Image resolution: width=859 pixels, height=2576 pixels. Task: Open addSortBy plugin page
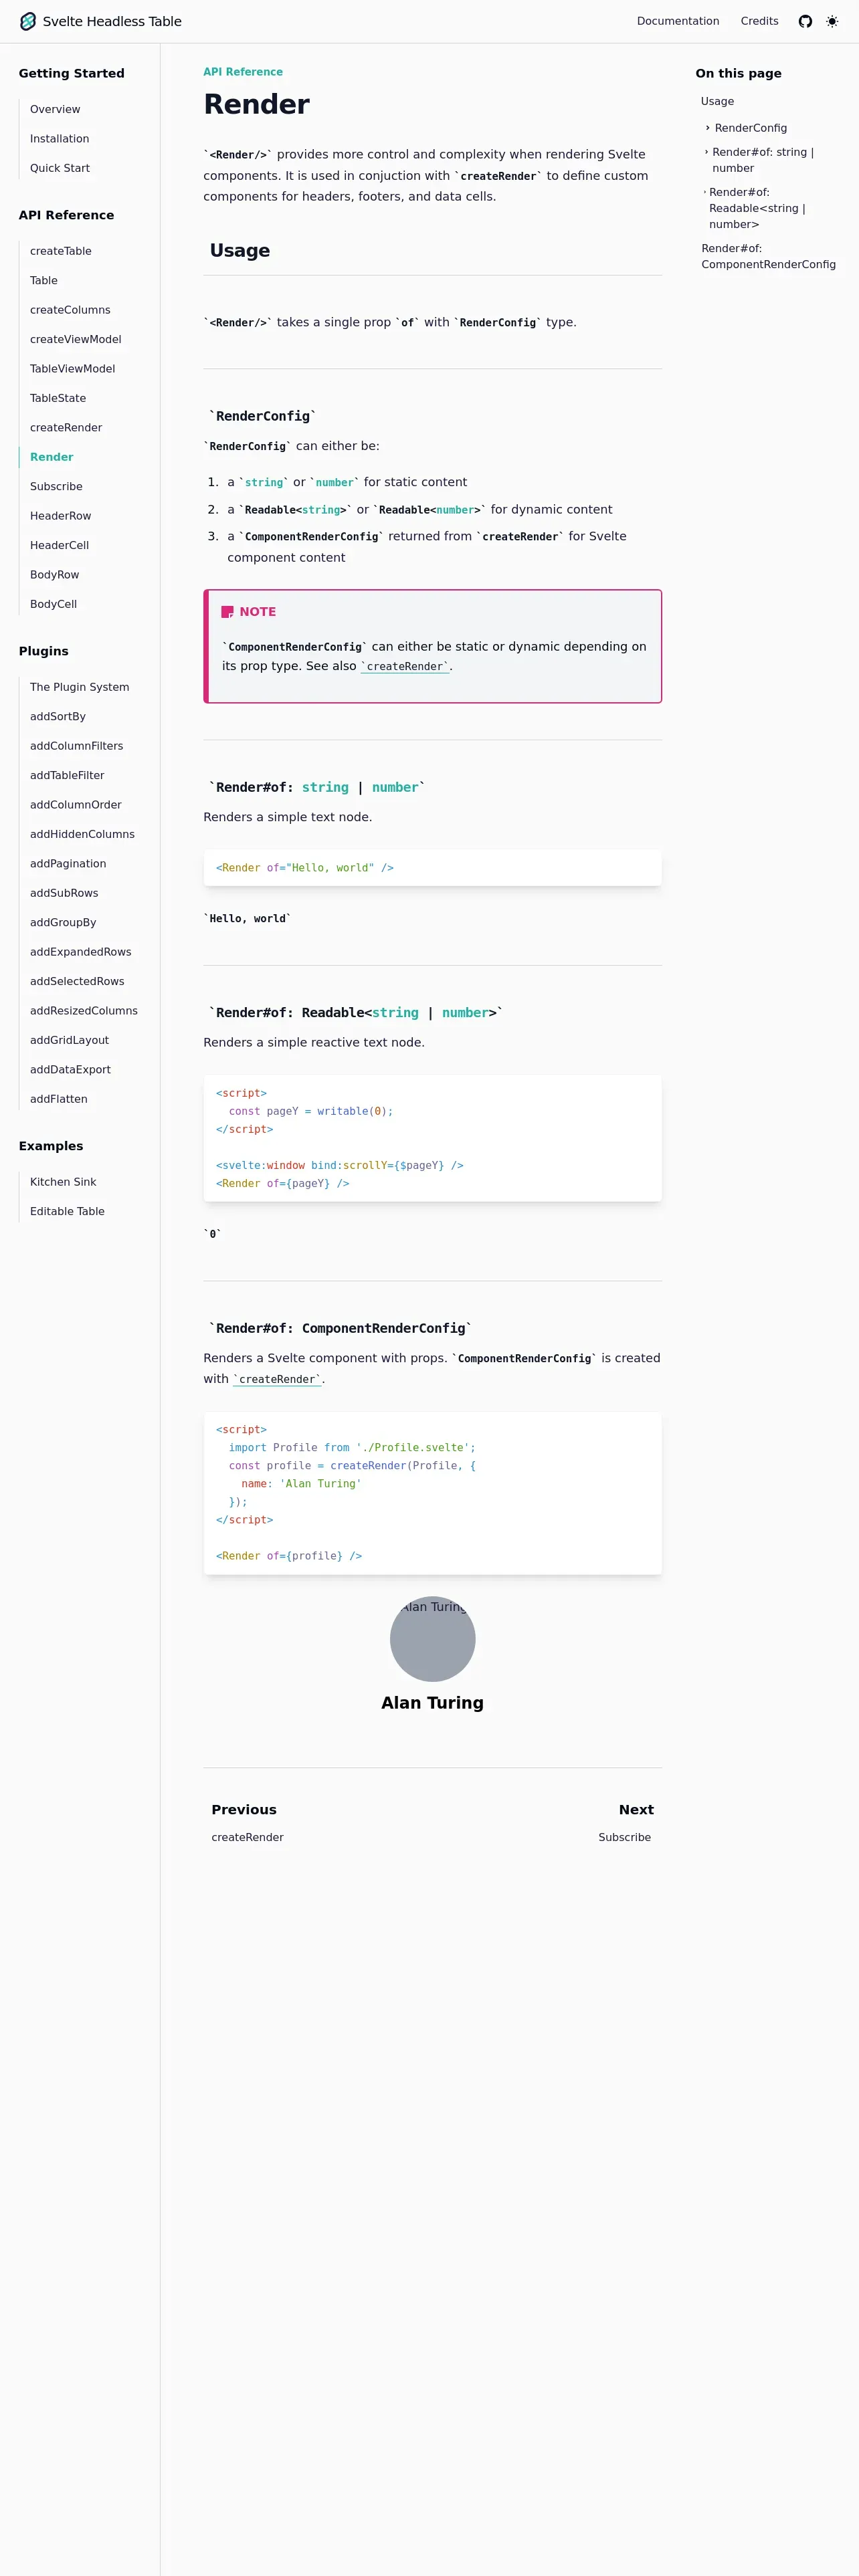[58, 716]
